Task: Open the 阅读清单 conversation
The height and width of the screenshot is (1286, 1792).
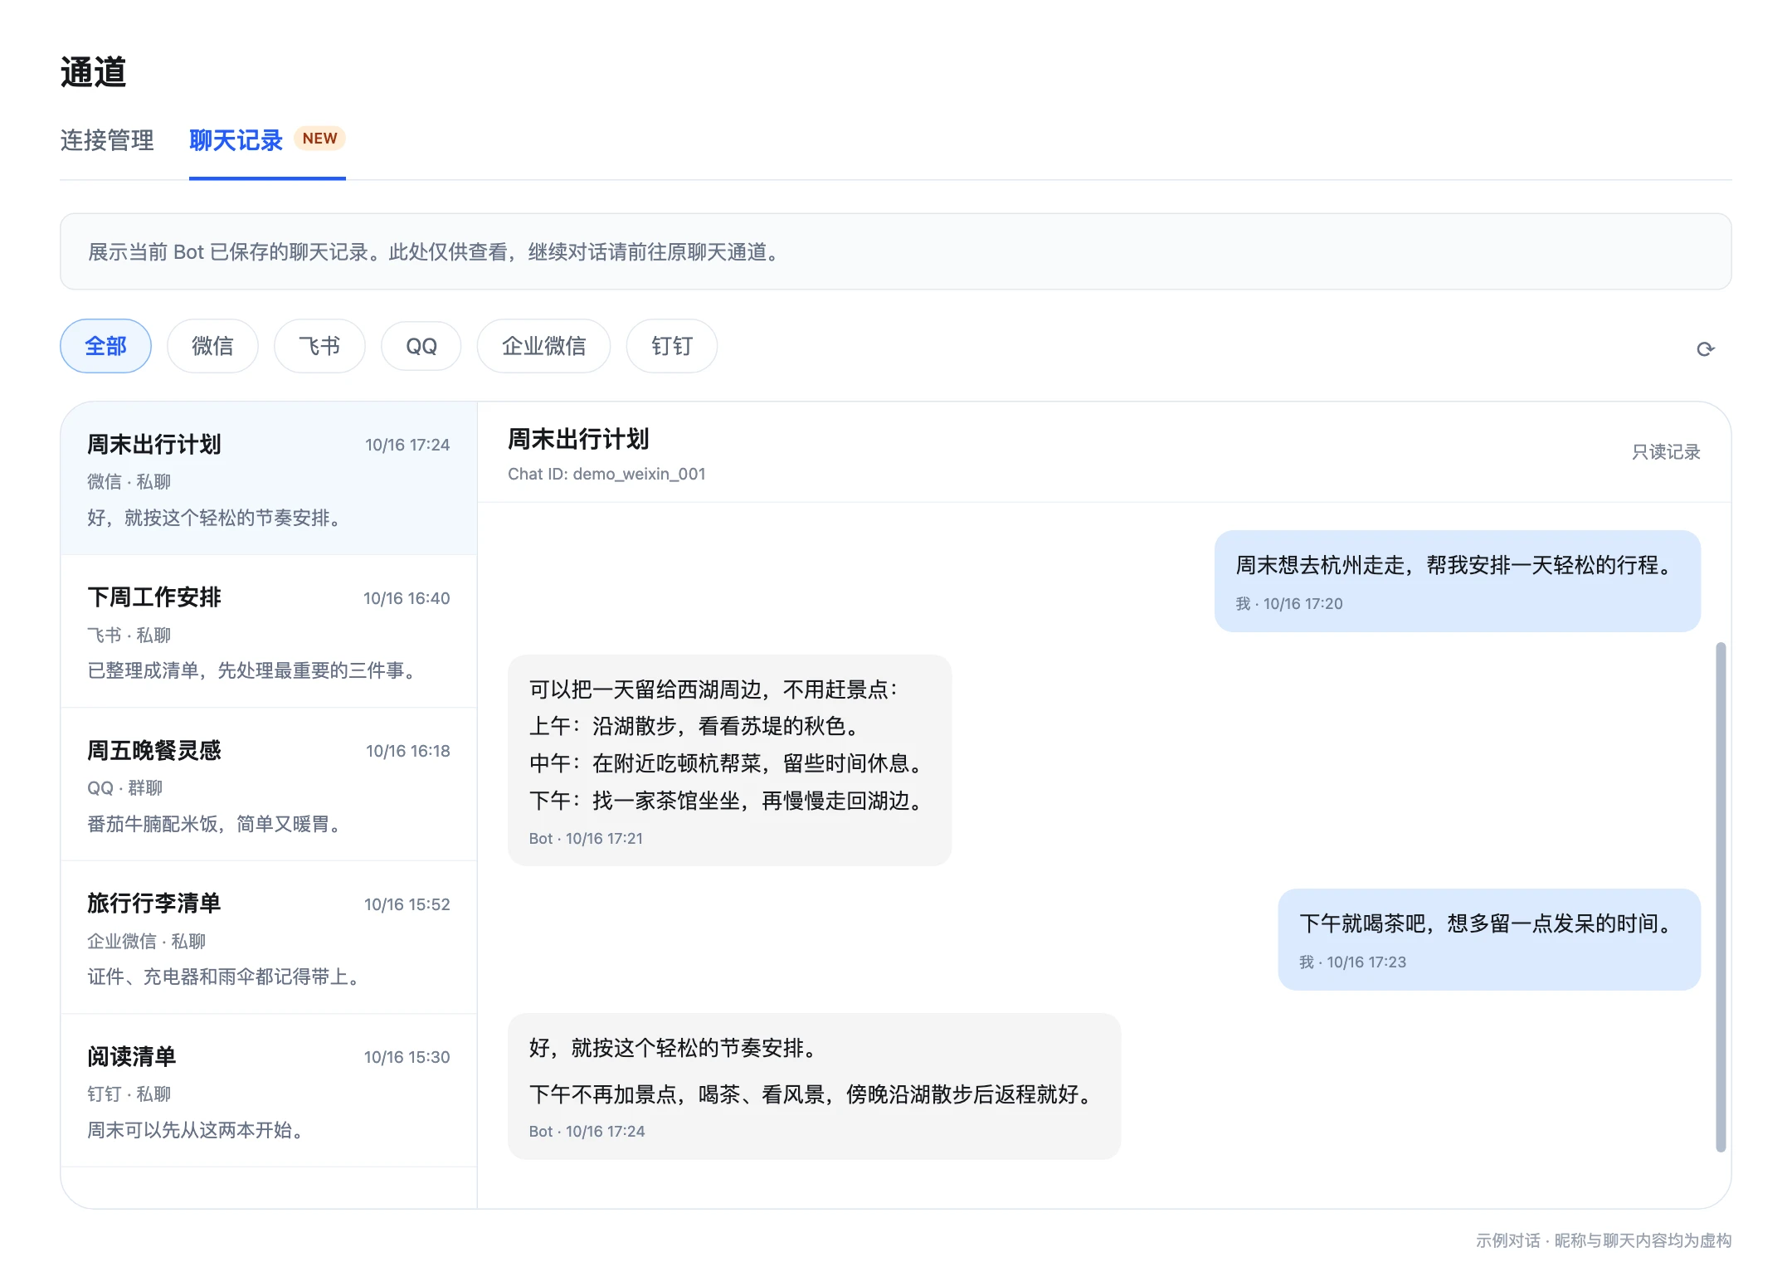Action: [x=269, y=1091]
